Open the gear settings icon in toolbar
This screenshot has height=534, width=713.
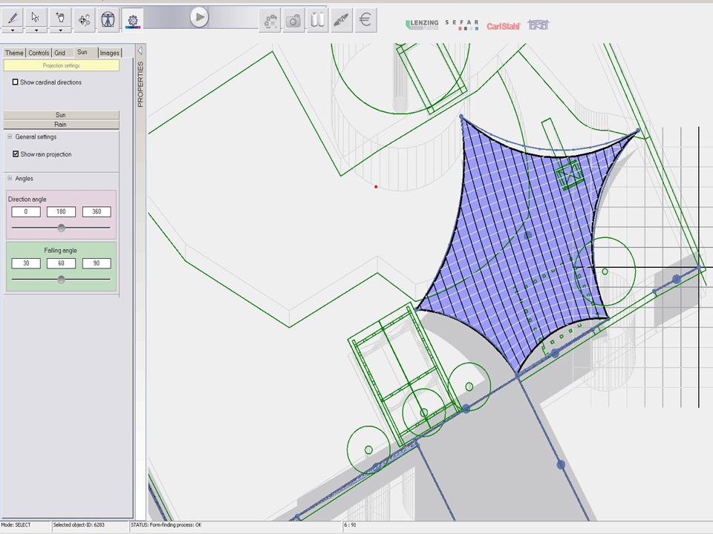click(x=133, y=19)
